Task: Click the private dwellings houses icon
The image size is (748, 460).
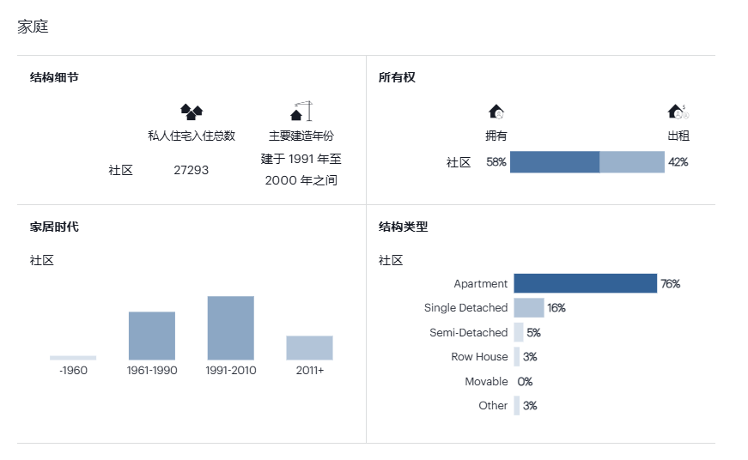Action: tap(192, 112)
